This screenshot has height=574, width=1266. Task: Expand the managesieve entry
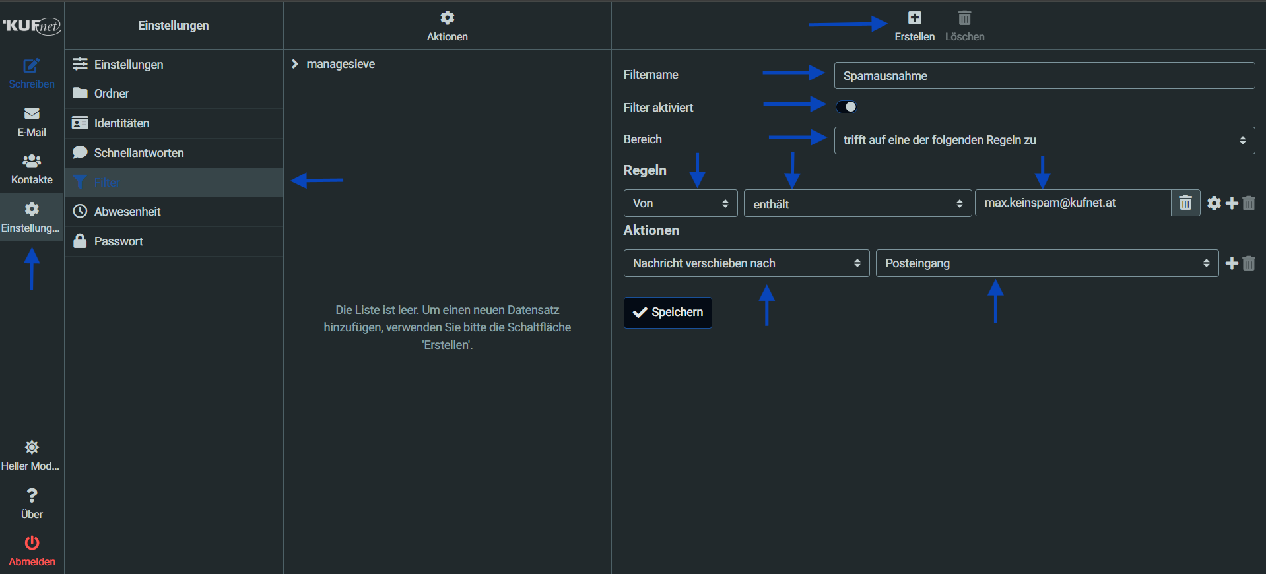(x=295, y=64)
